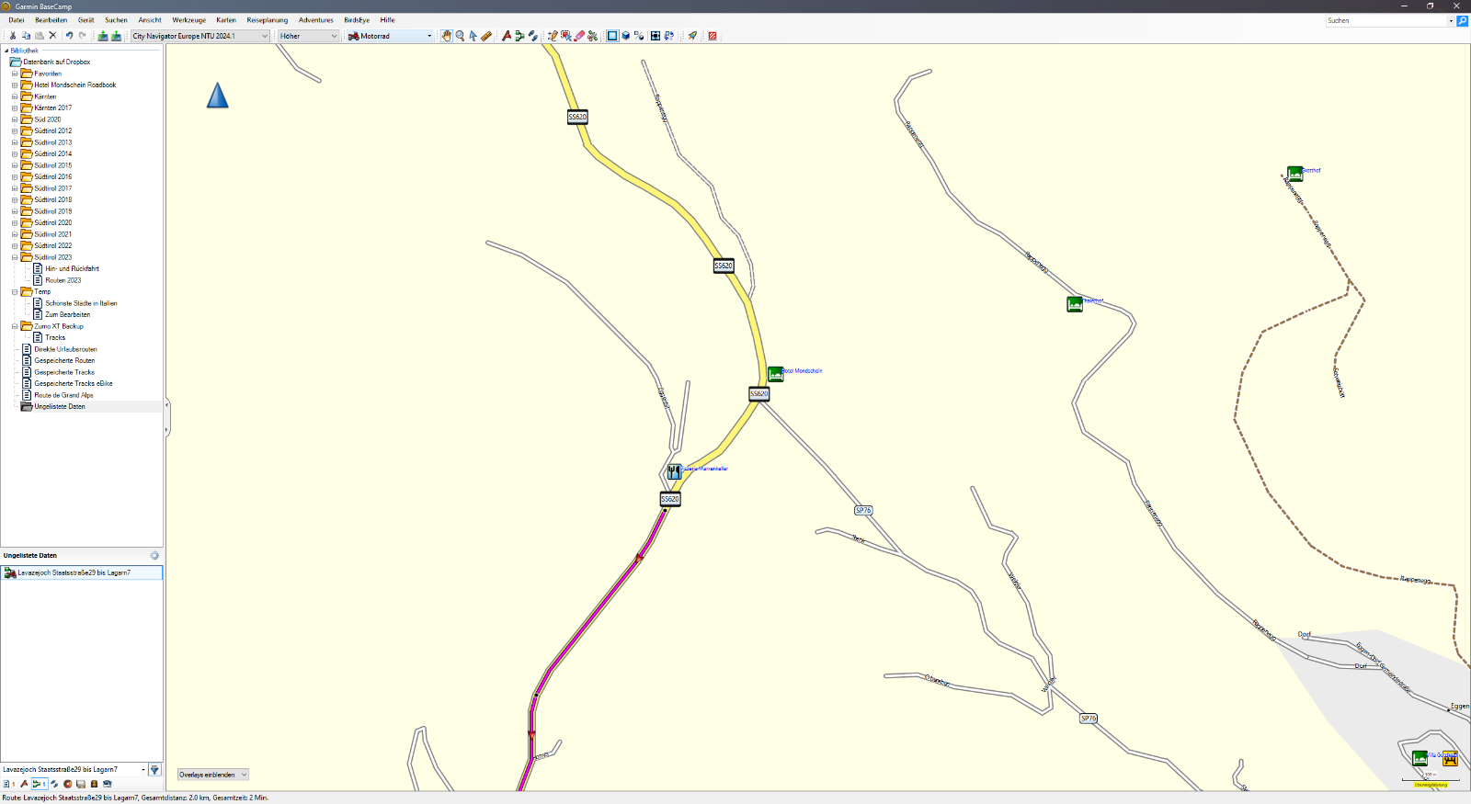Open the City Navigator map product dropdown
1471x804 pixels.
pyautogui.click(x=200, y=36)
